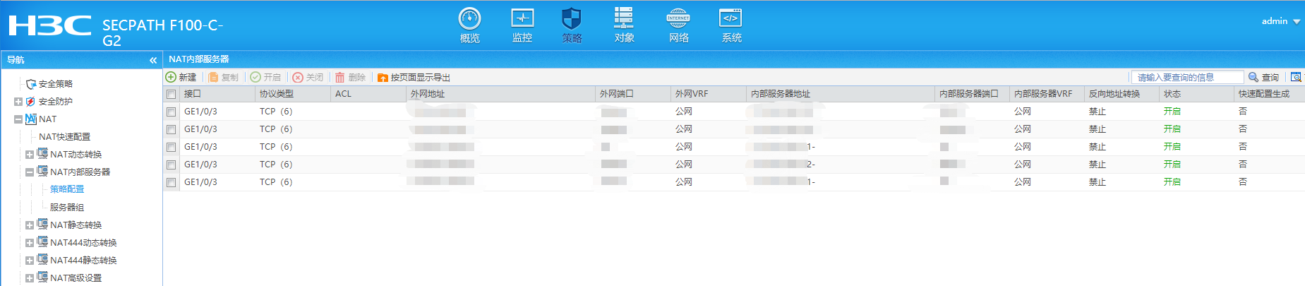The height and width of the screenshot is (286, 1305).
Task: Sort by the 内部服务器VRF column header
Action: [x=1047, y=94]
